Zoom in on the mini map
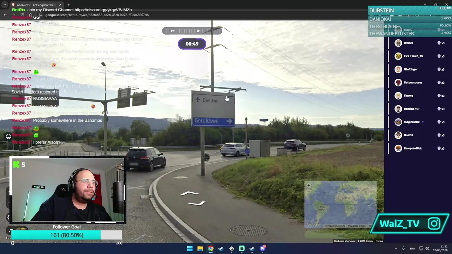The width and height of the screenshot is (452, 254). [308, 185]
